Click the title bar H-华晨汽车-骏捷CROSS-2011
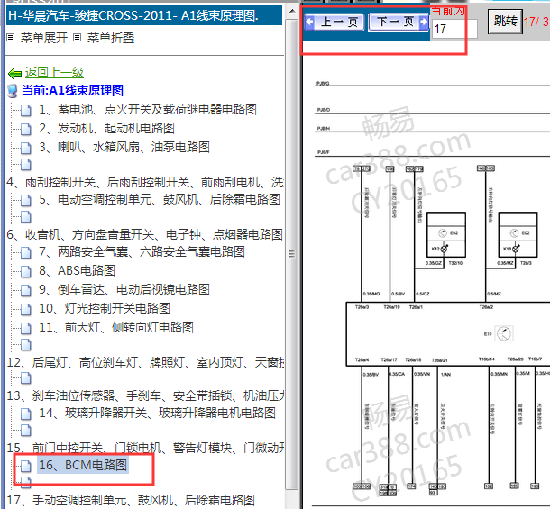The height and width of the screenshot is (509, 550). [x=144, y=15]
